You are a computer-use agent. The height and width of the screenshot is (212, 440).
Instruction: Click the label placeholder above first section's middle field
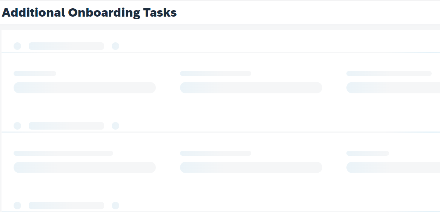pos(215,74)
